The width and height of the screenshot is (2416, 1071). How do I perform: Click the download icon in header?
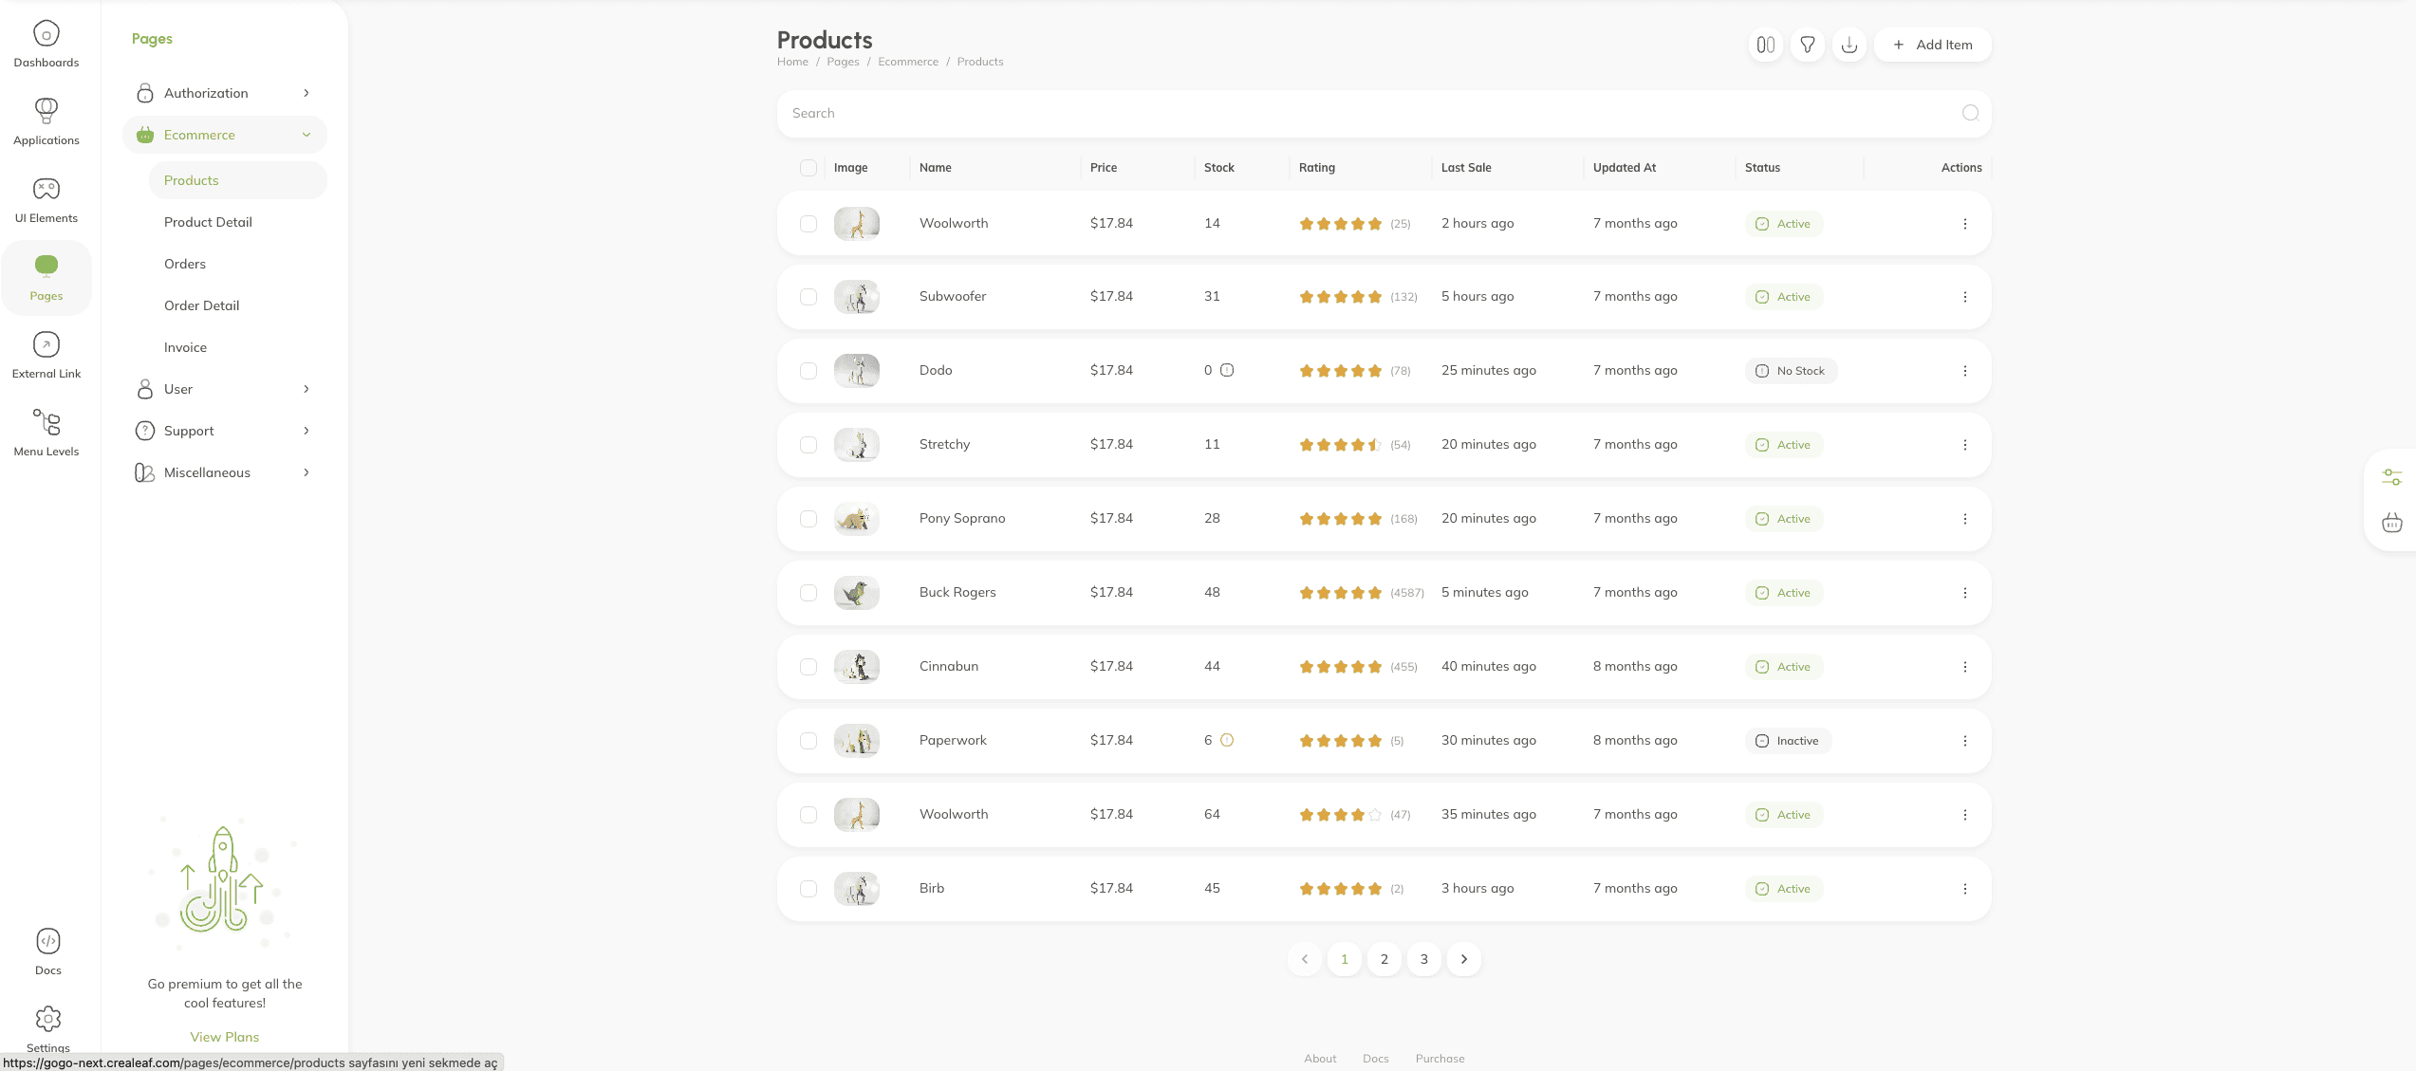point(1849,45)
